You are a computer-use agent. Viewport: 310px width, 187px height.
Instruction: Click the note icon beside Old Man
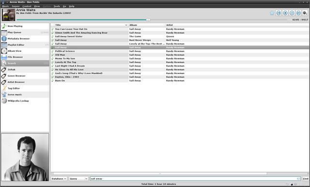(x=53, y=55)
